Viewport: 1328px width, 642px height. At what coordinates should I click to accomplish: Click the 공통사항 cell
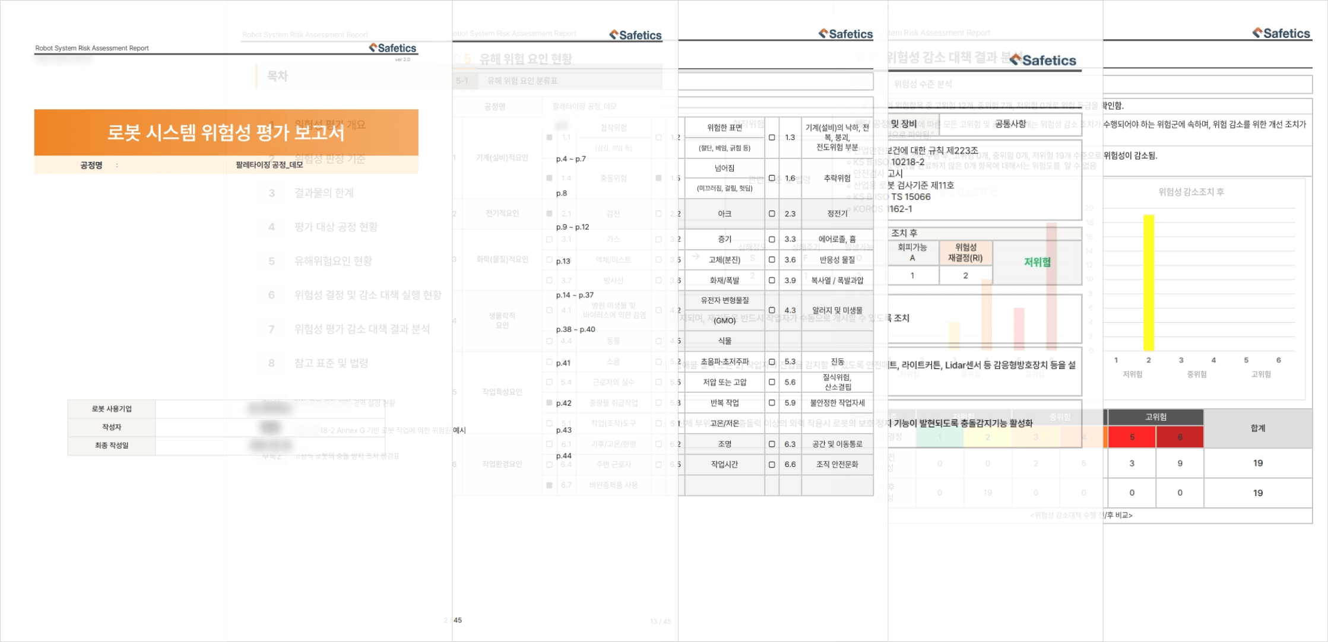(1010, 124)
